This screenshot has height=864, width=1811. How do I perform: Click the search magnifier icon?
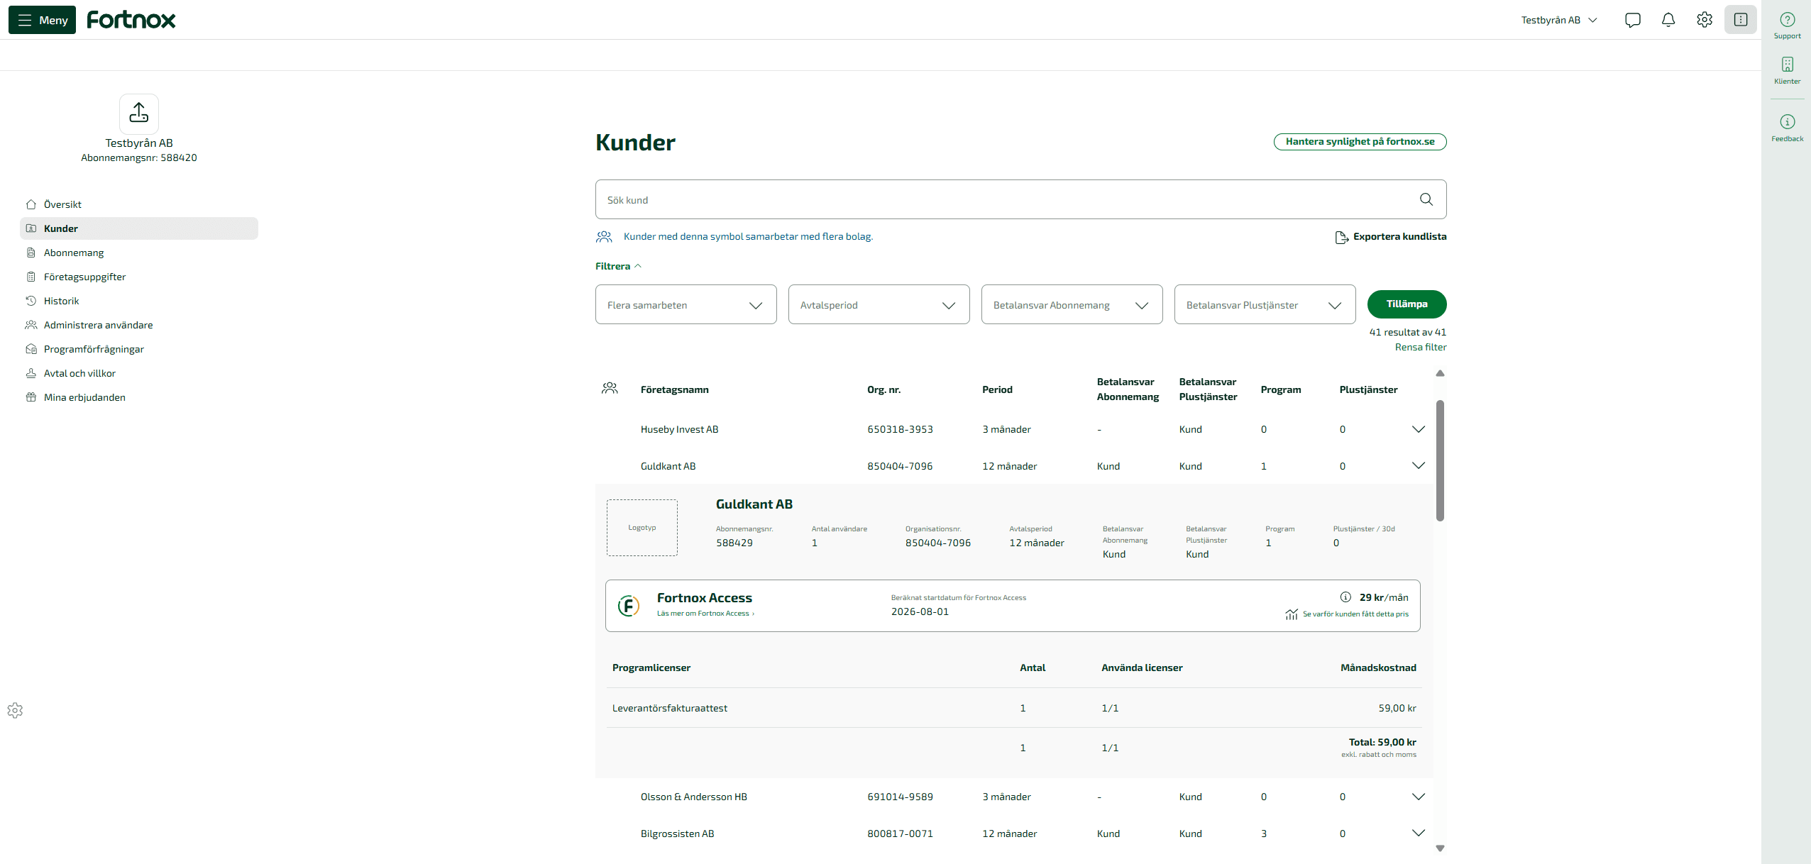[x=1426, y=199]
